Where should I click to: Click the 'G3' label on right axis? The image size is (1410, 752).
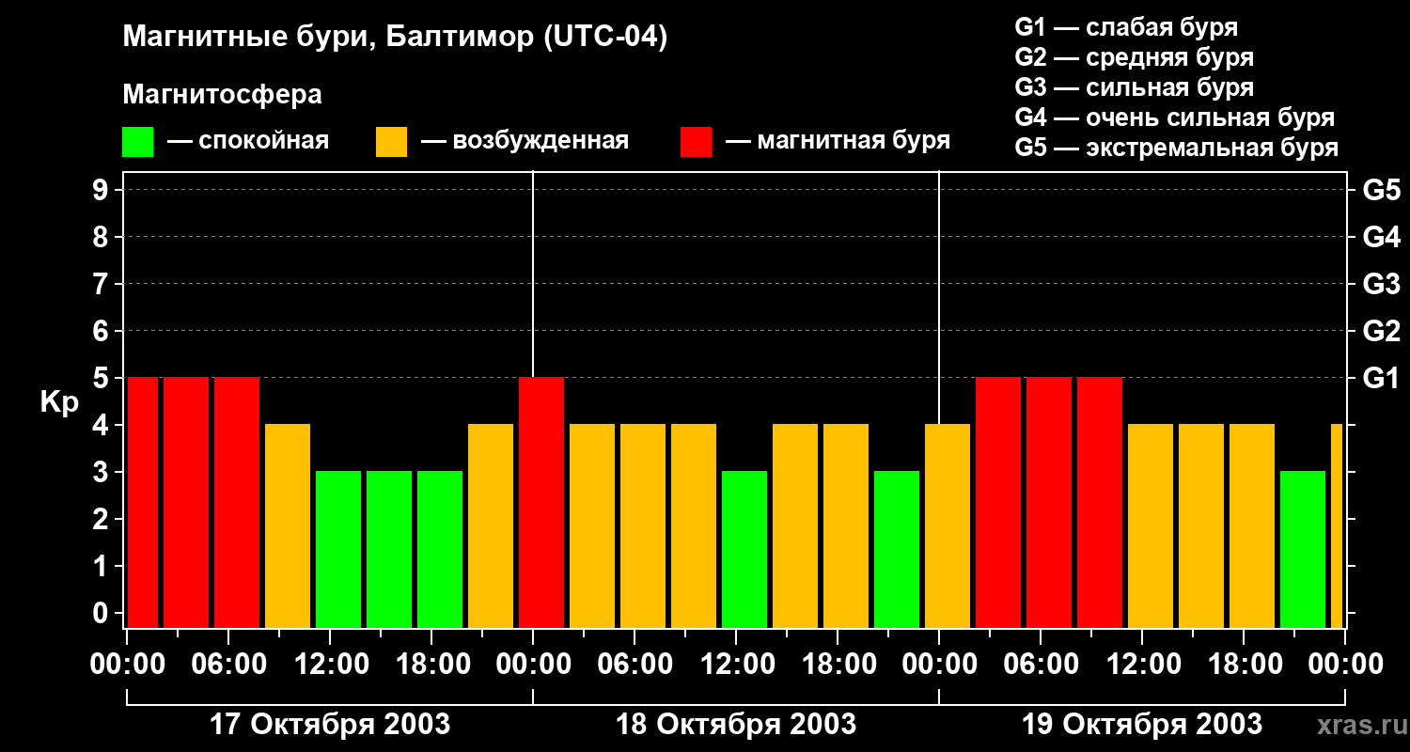pyautogui.click(x=1382, y=284)
